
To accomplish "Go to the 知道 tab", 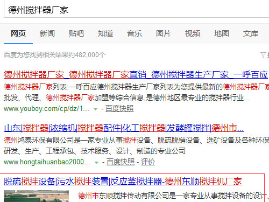I will tap(105, 33).
